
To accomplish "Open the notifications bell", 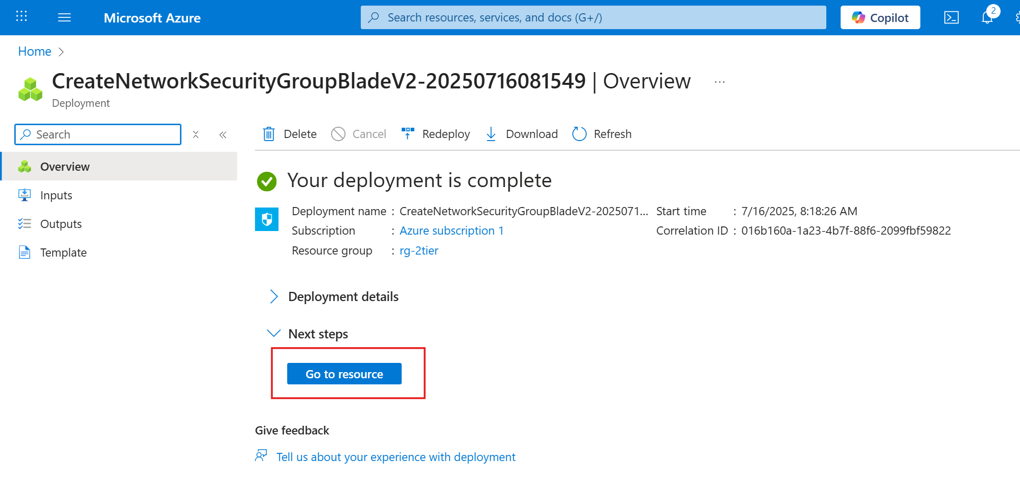I will pos(987,18).
